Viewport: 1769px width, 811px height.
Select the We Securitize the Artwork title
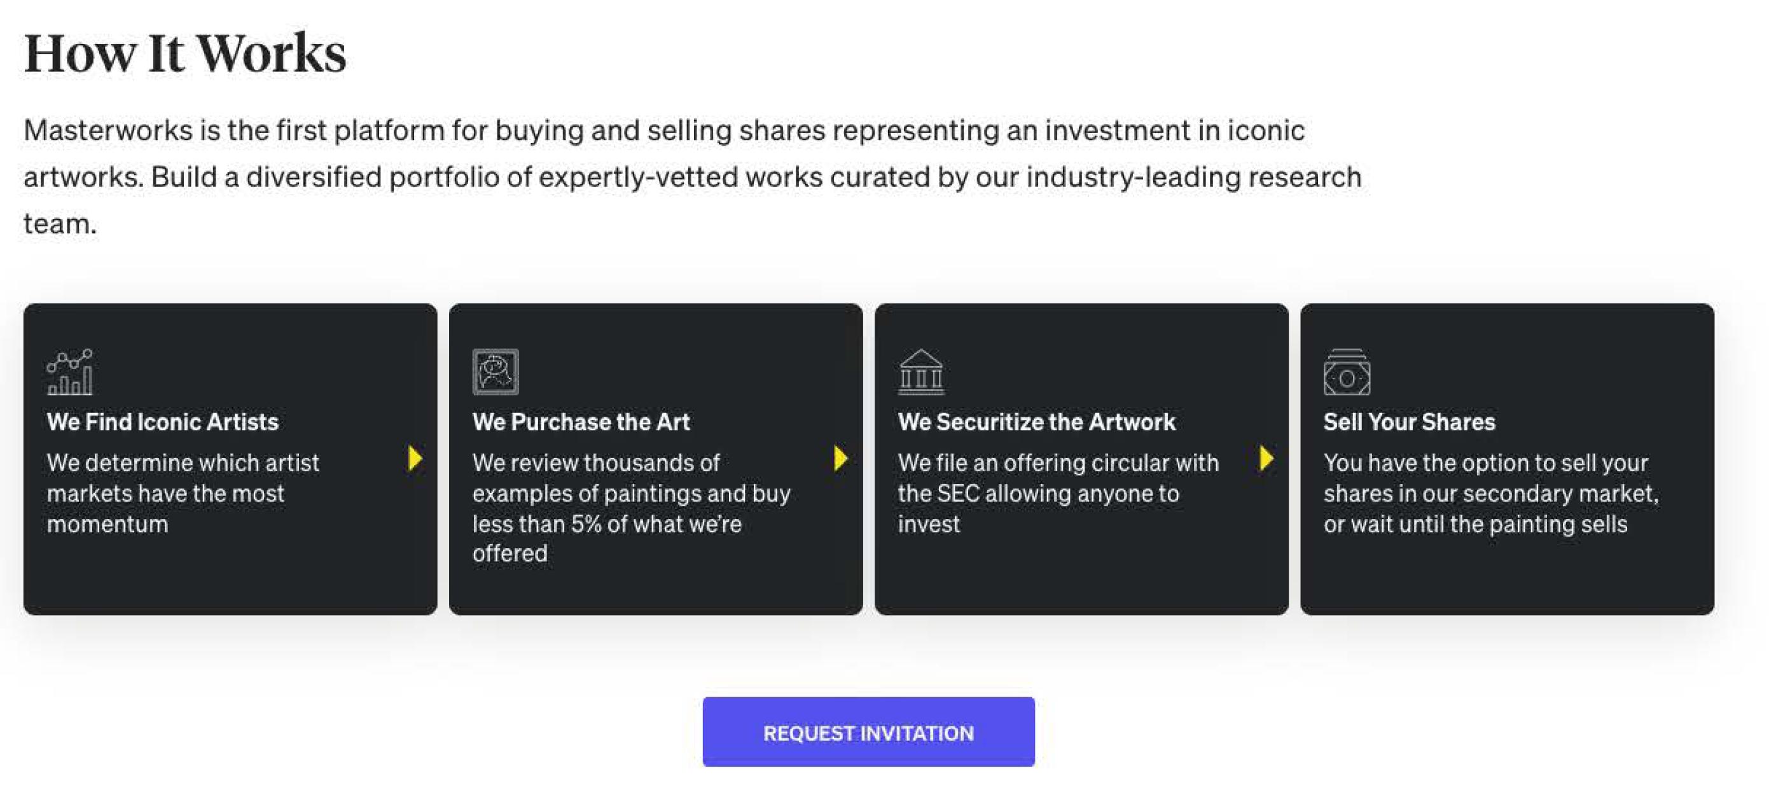(x=1036, y=422)
